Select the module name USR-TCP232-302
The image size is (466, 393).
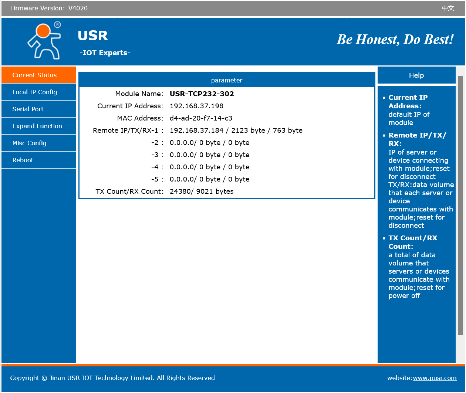point(202,94)
